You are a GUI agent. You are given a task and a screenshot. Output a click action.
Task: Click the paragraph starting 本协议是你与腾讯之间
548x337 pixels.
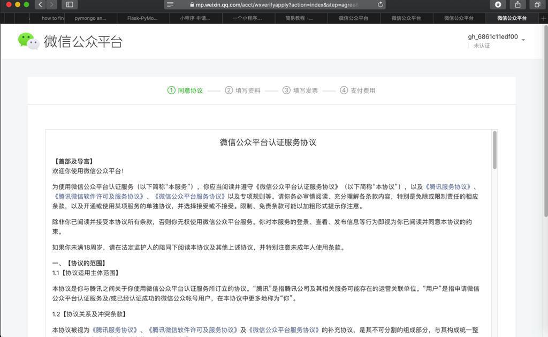coord(265,294)
